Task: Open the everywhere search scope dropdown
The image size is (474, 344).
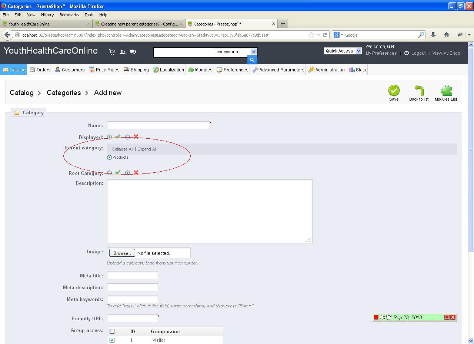Action: click(x=236, y=52)
